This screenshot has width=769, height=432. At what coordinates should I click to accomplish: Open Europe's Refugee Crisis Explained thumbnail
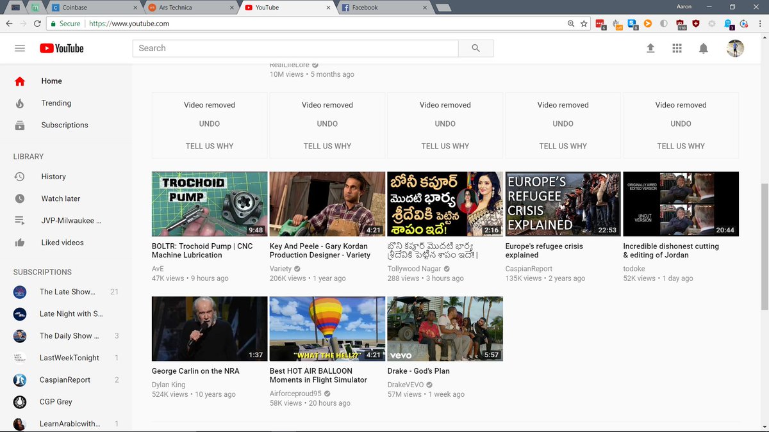(x=563, y=204)
